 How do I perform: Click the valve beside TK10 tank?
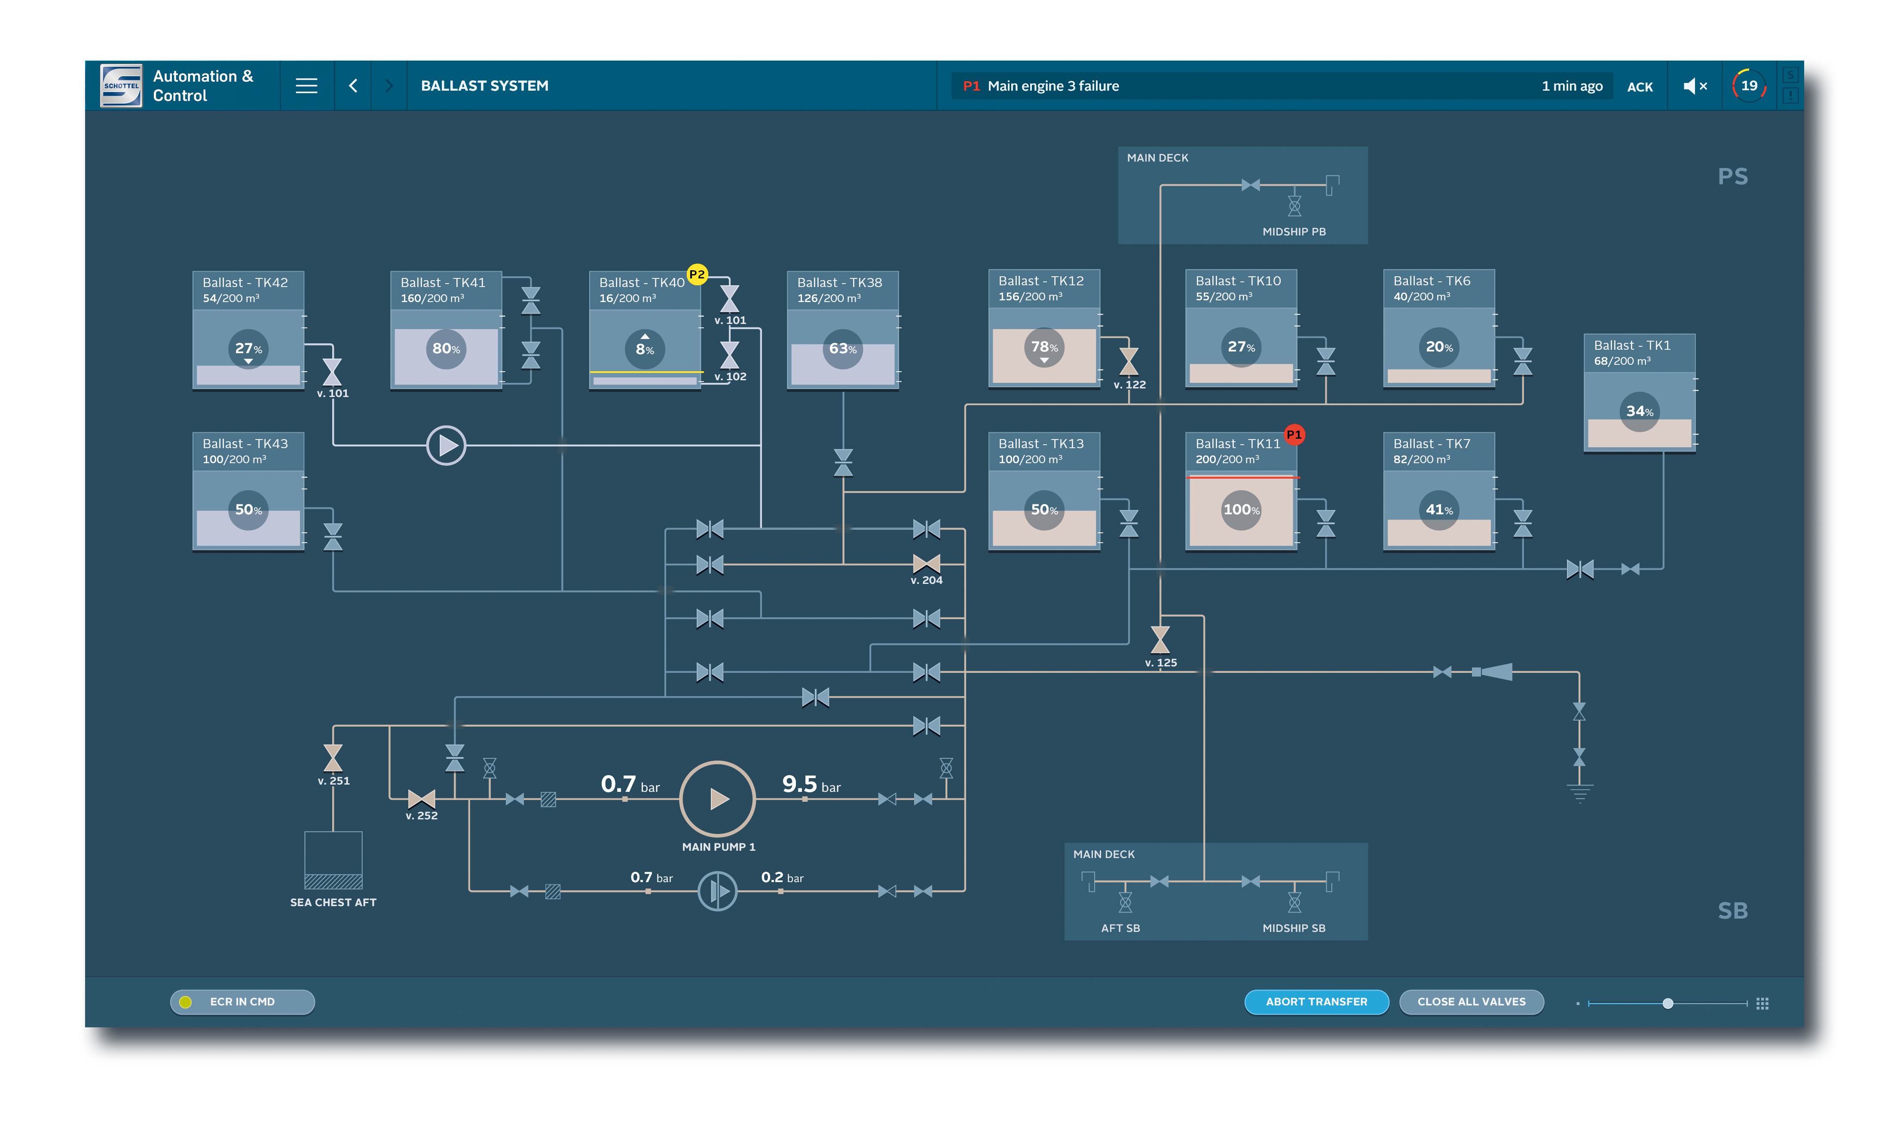pos(1326,361)
